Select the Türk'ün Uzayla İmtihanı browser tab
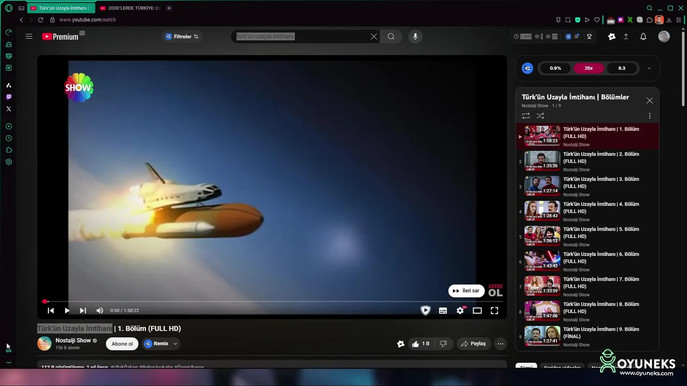The image size is (687, 386). click(60, 8)
